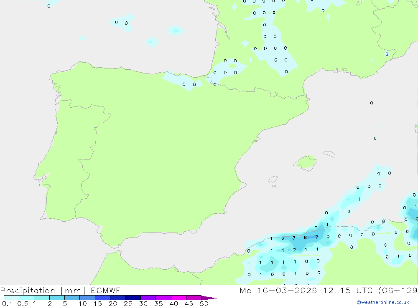Click Mallorca island on the map

tap(306, 162)
